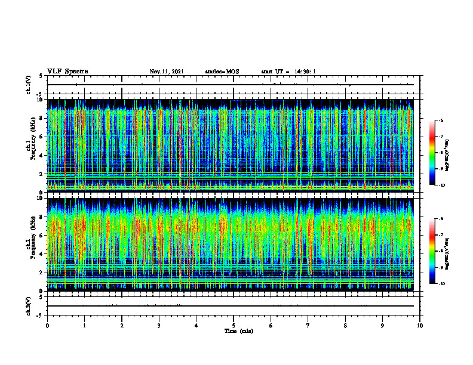Click the "-8" label on ch.2 color bar
Image resolution: width=473 pixels, height=365 pixels.
click(441, 251)
